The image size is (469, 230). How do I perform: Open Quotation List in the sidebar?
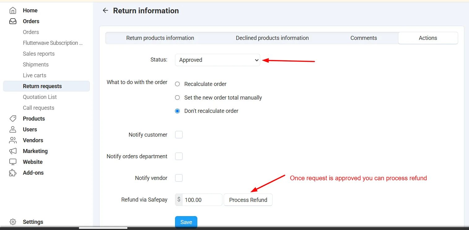click(x=40, y=97)
